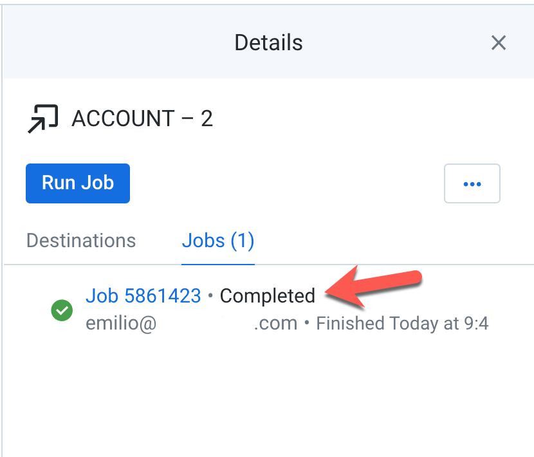Click the left edge border of the panel
This screenshot has width=534, height=457.
click(x=2, y=228)
